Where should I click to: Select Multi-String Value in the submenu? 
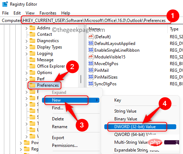coord(131,142)
